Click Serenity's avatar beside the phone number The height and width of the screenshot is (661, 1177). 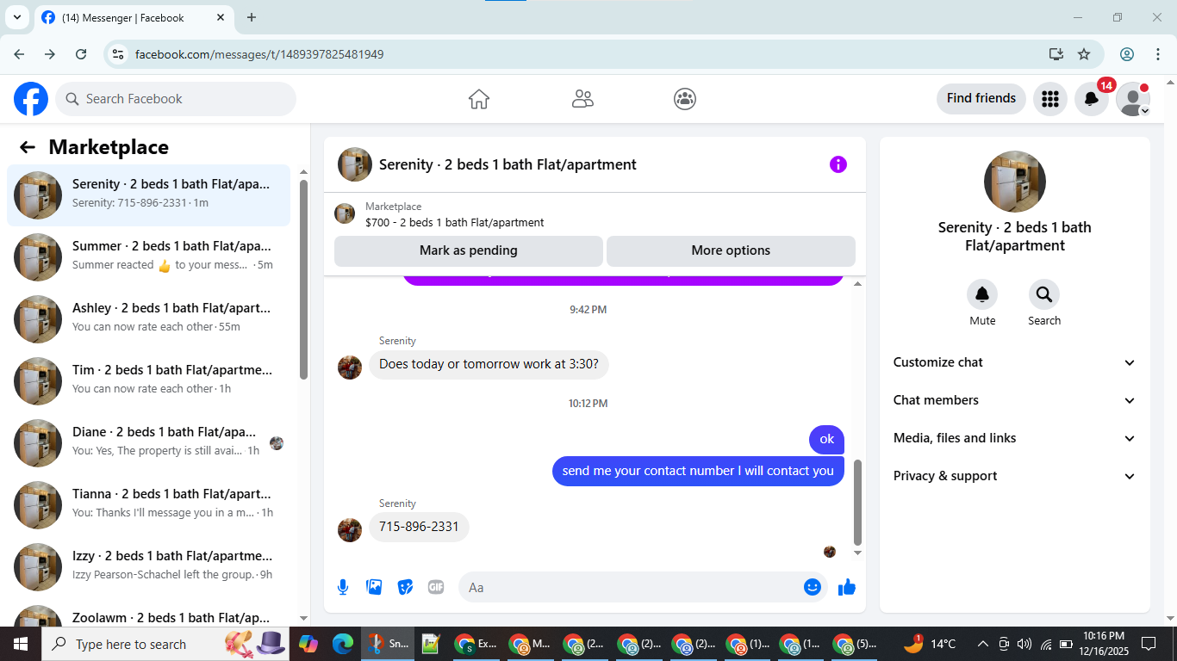350,530
